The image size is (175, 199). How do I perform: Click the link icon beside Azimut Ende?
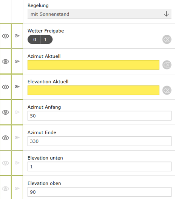[x=17, y=137]
